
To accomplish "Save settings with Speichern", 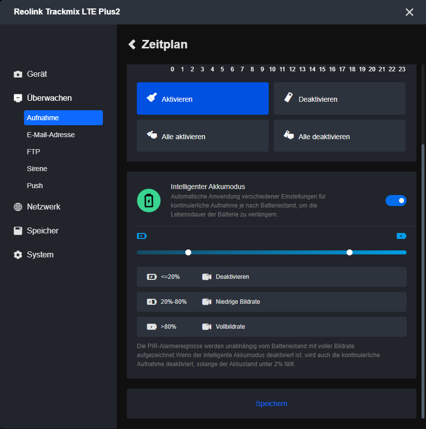I will click(272, 404).
